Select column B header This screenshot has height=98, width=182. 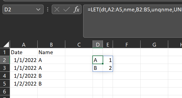tap(51, 45)
